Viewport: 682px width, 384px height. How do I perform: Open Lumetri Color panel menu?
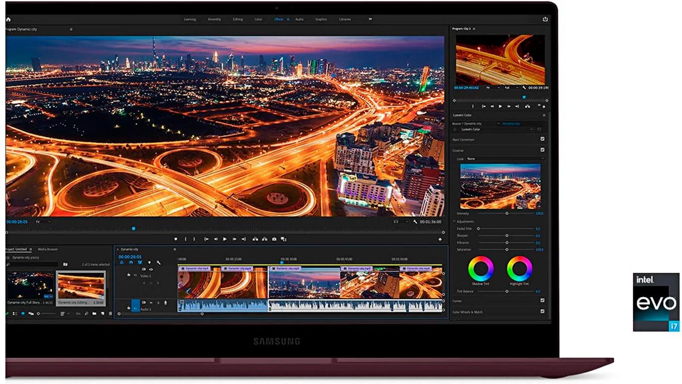click(544, 115)
